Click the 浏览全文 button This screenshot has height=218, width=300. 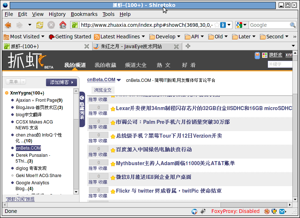[x=103, y=90]
